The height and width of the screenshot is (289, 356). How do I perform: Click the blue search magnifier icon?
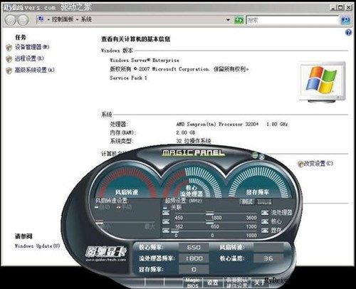[345, 20]
